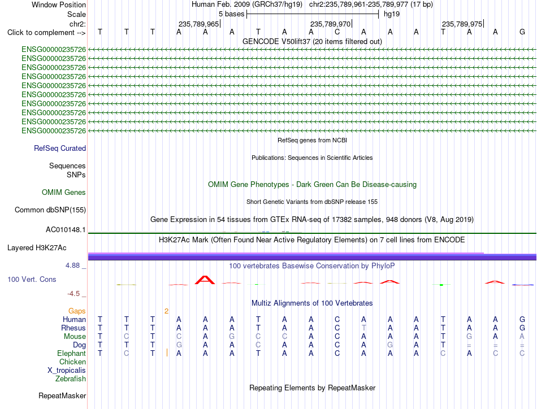Select the Human alignment row label

(x=74, y=319)
